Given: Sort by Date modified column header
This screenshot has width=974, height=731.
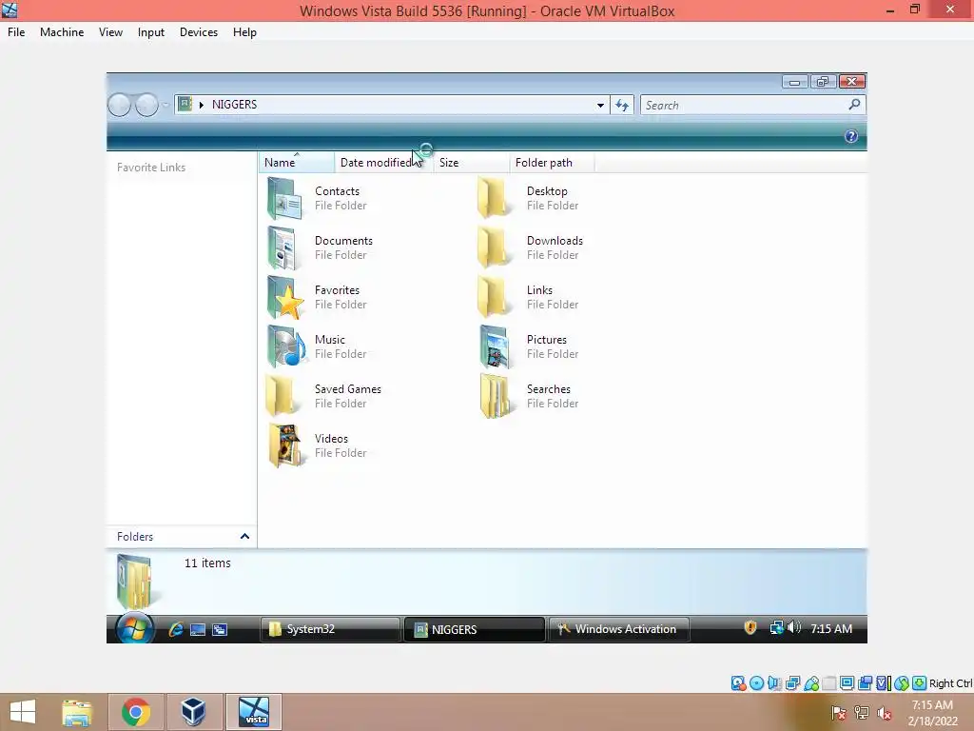Looking at the screenshot, I should tap(383, 162).
